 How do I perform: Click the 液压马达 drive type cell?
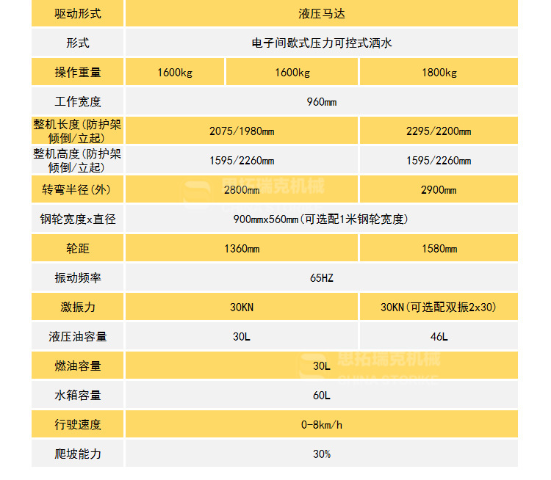(321, 14)
